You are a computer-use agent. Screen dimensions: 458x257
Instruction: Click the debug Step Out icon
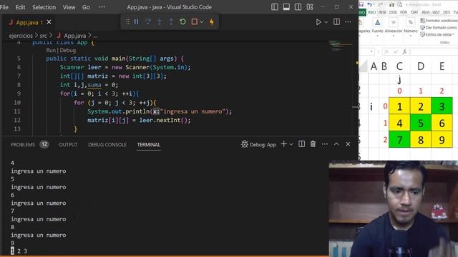(171, 22)
